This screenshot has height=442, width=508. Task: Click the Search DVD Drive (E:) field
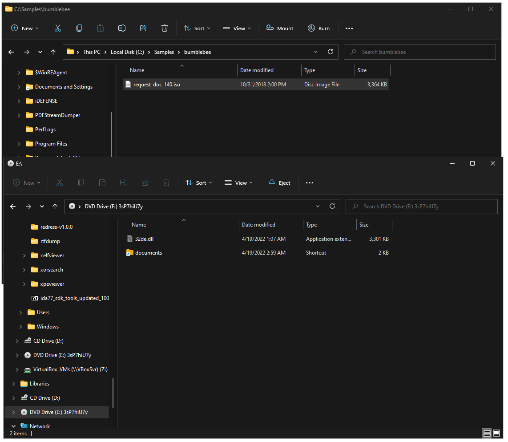coord(422,206)
